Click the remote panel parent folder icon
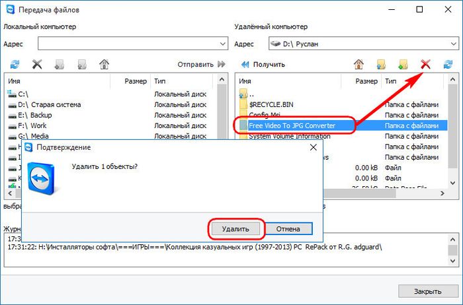 [381, 64]
